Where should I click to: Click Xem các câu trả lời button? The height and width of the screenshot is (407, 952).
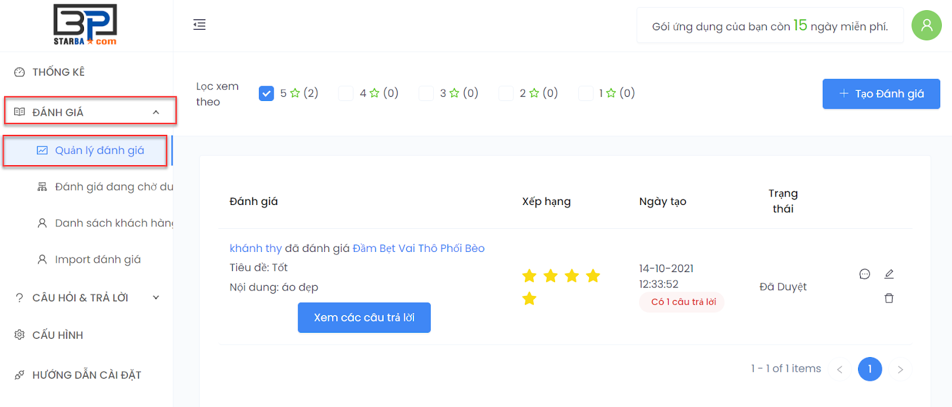point(364,318)
